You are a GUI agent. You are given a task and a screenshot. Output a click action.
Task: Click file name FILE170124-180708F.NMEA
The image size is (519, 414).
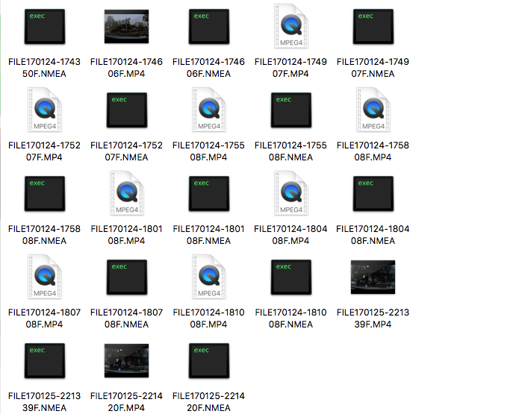tap(126, 318)
